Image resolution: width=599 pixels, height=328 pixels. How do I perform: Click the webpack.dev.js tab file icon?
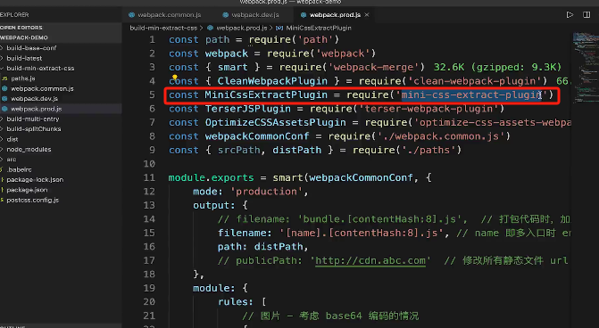point(225,15)
